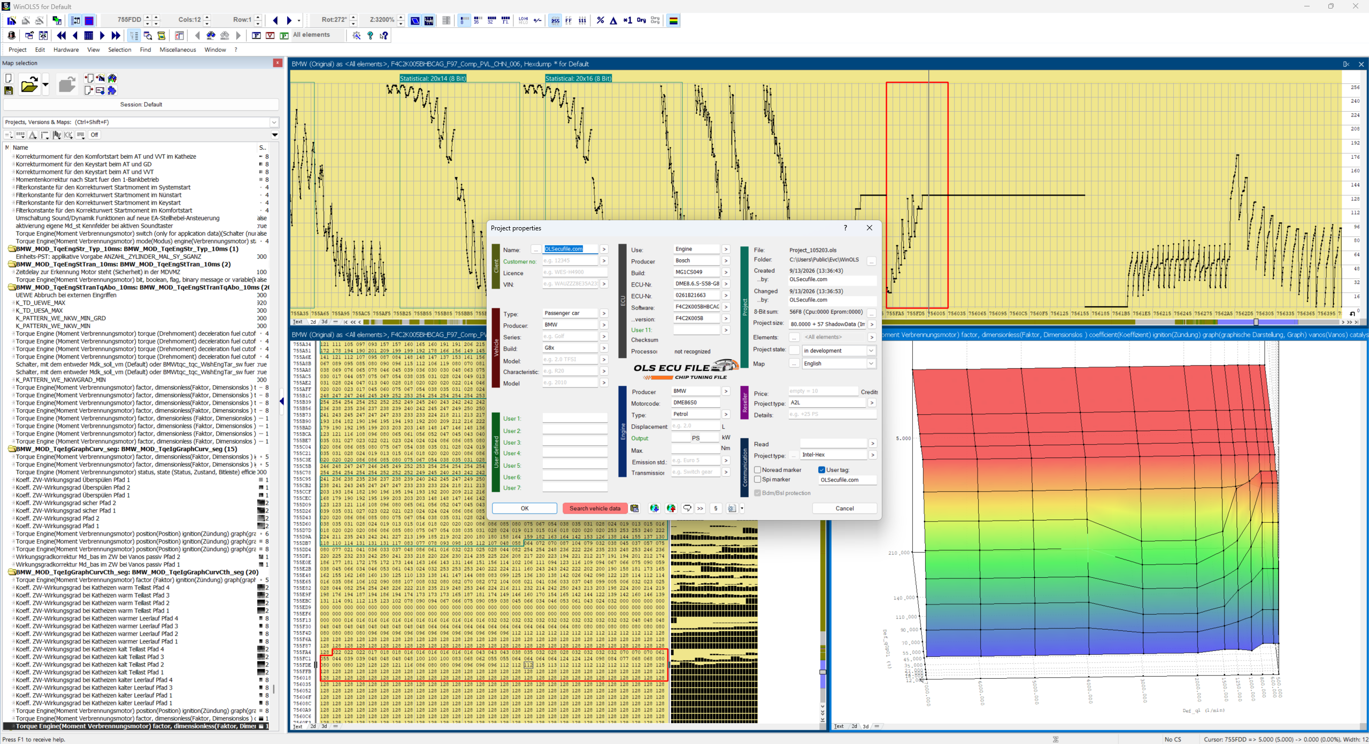The image size is (1369, 744).
Task: Click the Search vehicle data button
Action: click(x=595, y=508)
